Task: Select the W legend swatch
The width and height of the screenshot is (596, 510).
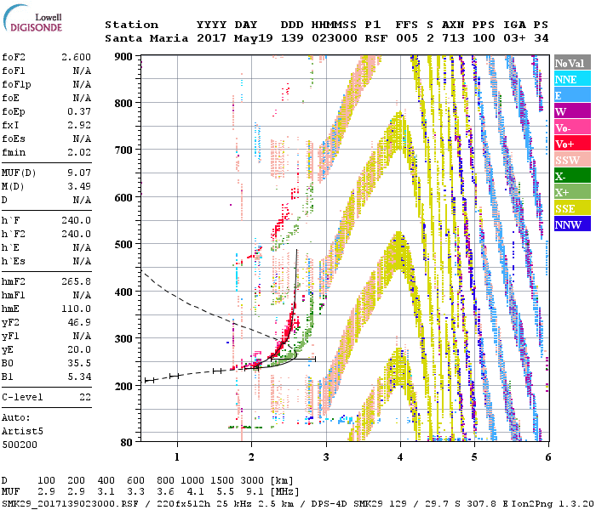Action: pyautogui.click(x=572, y=111)
